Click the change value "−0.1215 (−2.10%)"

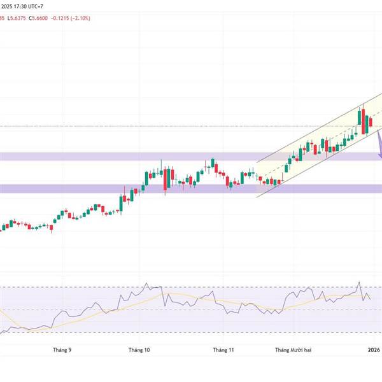tap(71, 18)
